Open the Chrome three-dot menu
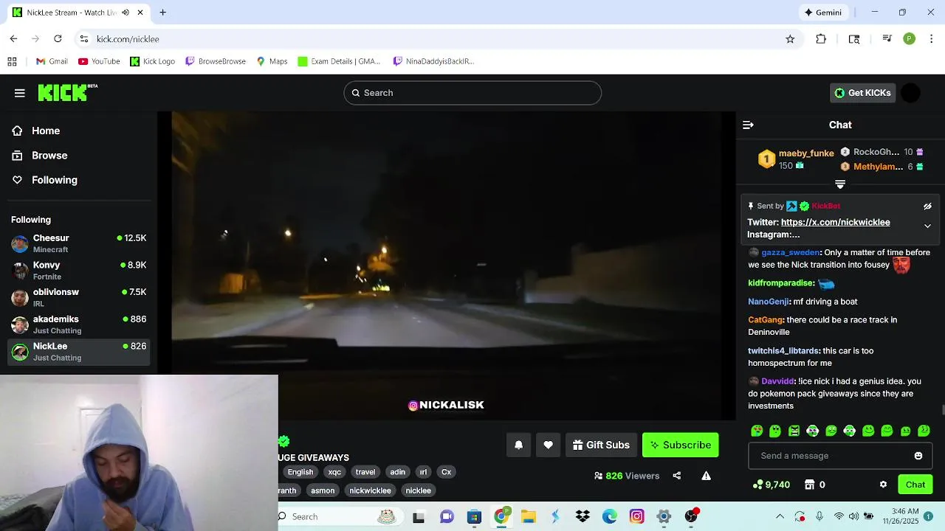Viewport: 945px width, 531px height. click(x=932, y=39)
